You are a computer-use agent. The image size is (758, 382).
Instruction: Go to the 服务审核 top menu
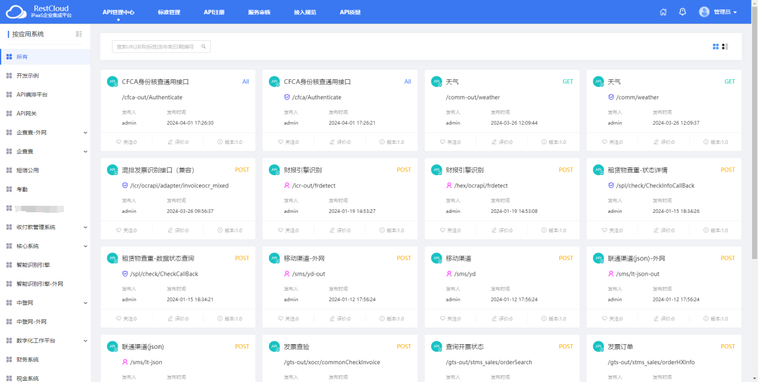(x=259, y=12)
